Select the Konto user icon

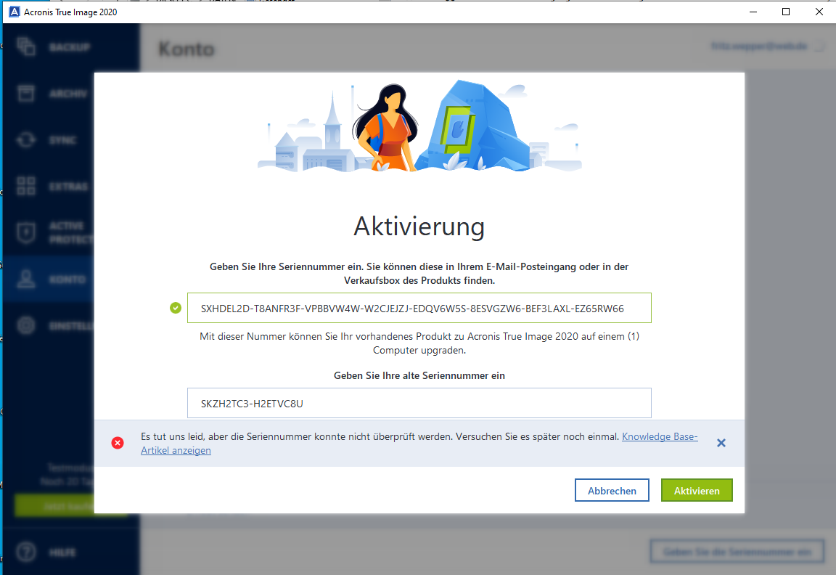pos(26,280)
